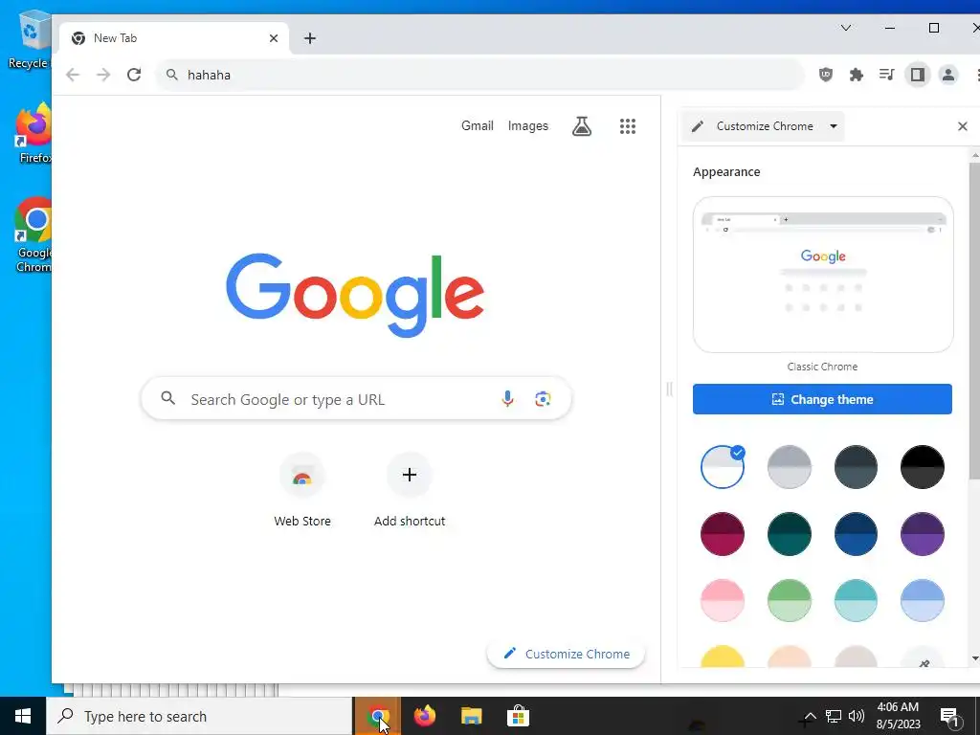The height and width of the screenshot is (735, 980).
Task: Select the New Tab tab
Action: (174, 38)
